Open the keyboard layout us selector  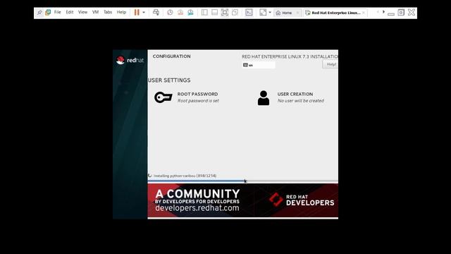click(259, 65)
